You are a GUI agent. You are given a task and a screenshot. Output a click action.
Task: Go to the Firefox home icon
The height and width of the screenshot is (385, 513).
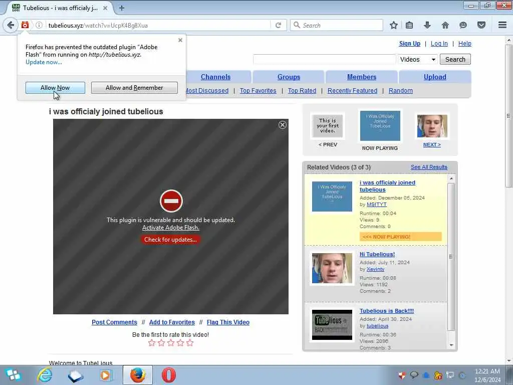click(x=445, y=25)
